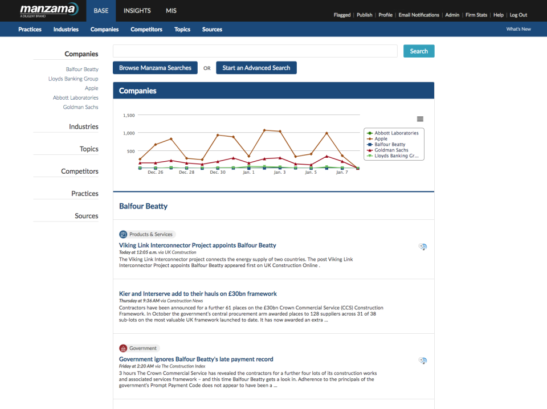This screenshot has width=547, height=409.
Task: Open the Kier and Interserve article headline
Action: click(x=197, y=293)
